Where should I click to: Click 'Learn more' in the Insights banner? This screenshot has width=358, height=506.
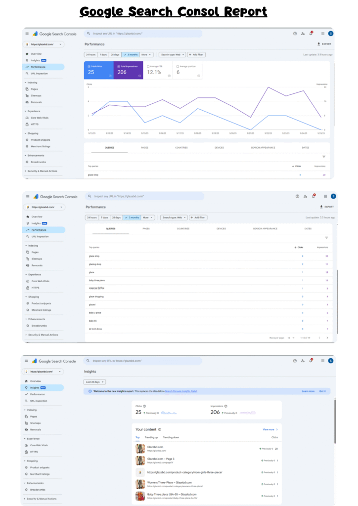[308, 391]
